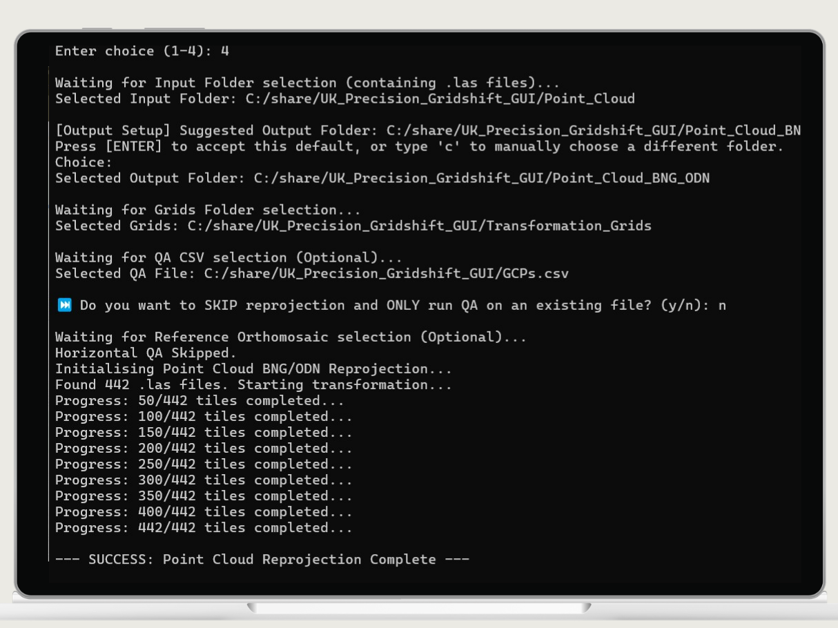838x628 pixels.
Task: Click the SUCCESS Point Cloud Reprojection Complete message
Action: point(262,559)
